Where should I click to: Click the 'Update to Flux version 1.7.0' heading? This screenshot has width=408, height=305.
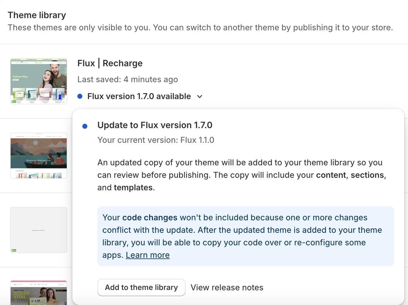click(155, 125)
